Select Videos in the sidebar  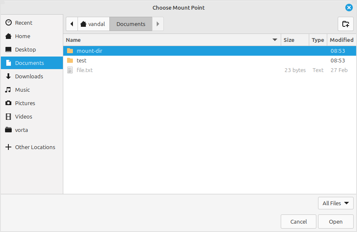pyautogui.click(x=23, y=116)
